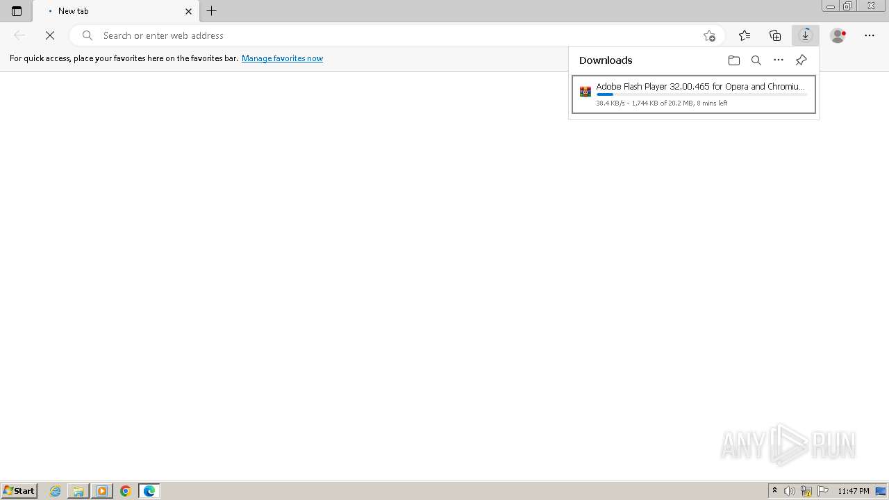This screenshot has width=889, height=500.
Task: Open the Windows Start menu
Action: coord(19,491)
